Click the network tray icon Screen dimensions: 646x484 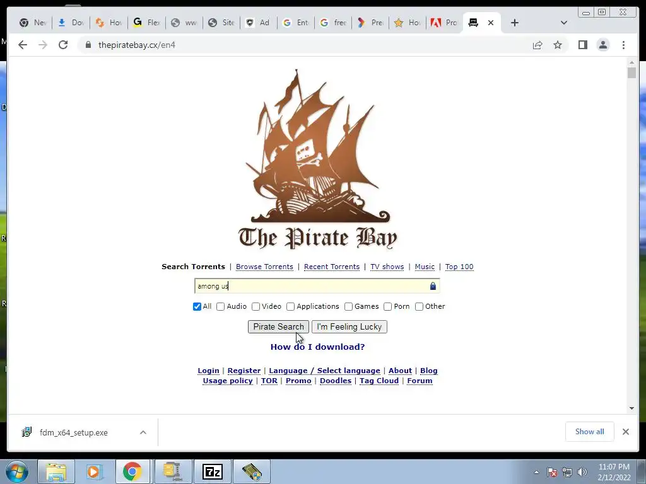pyautogui.click(x=567, y=472)
